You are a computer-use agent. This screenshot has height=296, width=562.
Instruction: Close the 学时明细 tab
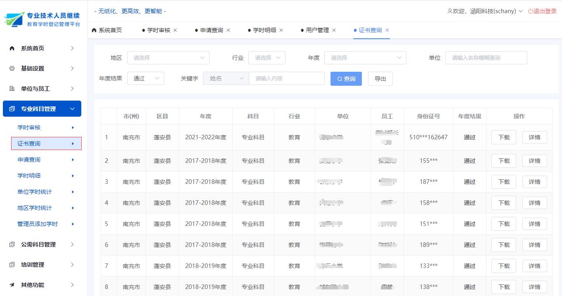coord(281,30)
